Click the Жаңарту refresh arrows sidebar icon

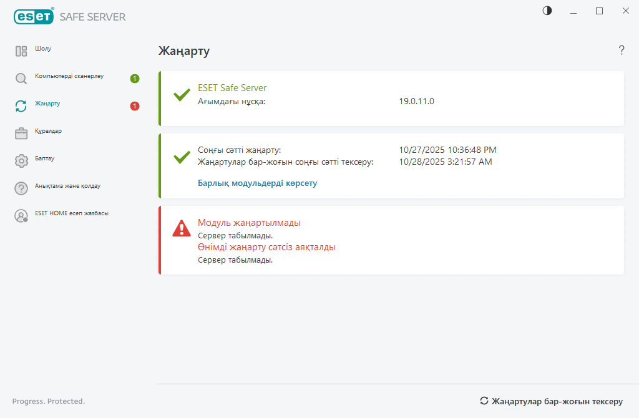pyautogui.click(x=21, y=106)
